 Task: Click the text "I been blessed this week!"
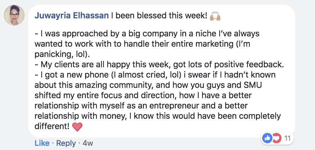click(159, 16)
